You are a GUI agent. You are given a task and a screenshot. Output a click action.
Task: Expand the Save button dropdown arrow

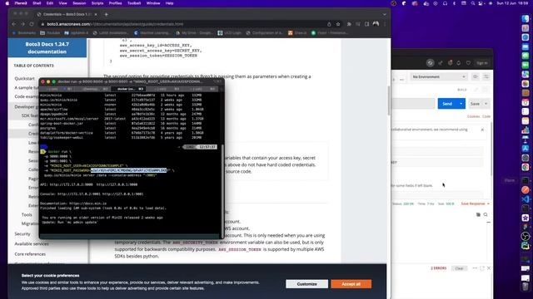(486, 104)
